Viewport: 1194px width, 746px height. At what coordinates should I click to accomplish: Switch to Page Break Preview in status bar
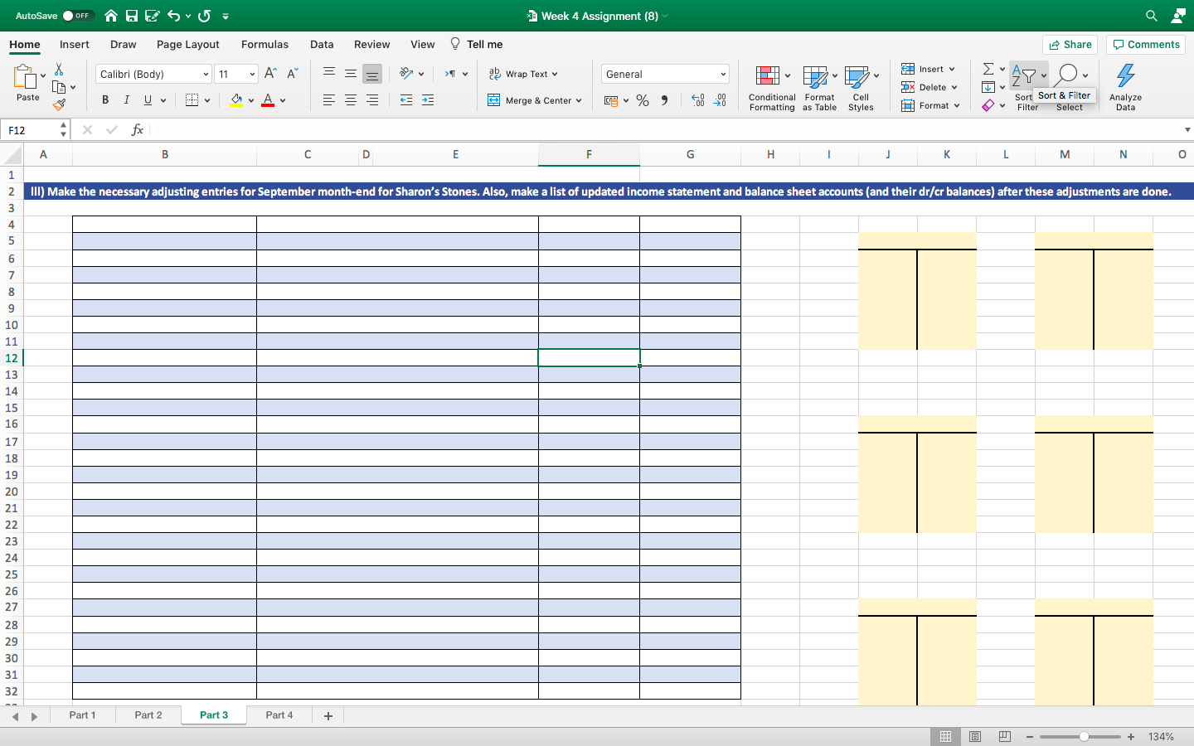pyautogui.click(x=1005, y=736)
